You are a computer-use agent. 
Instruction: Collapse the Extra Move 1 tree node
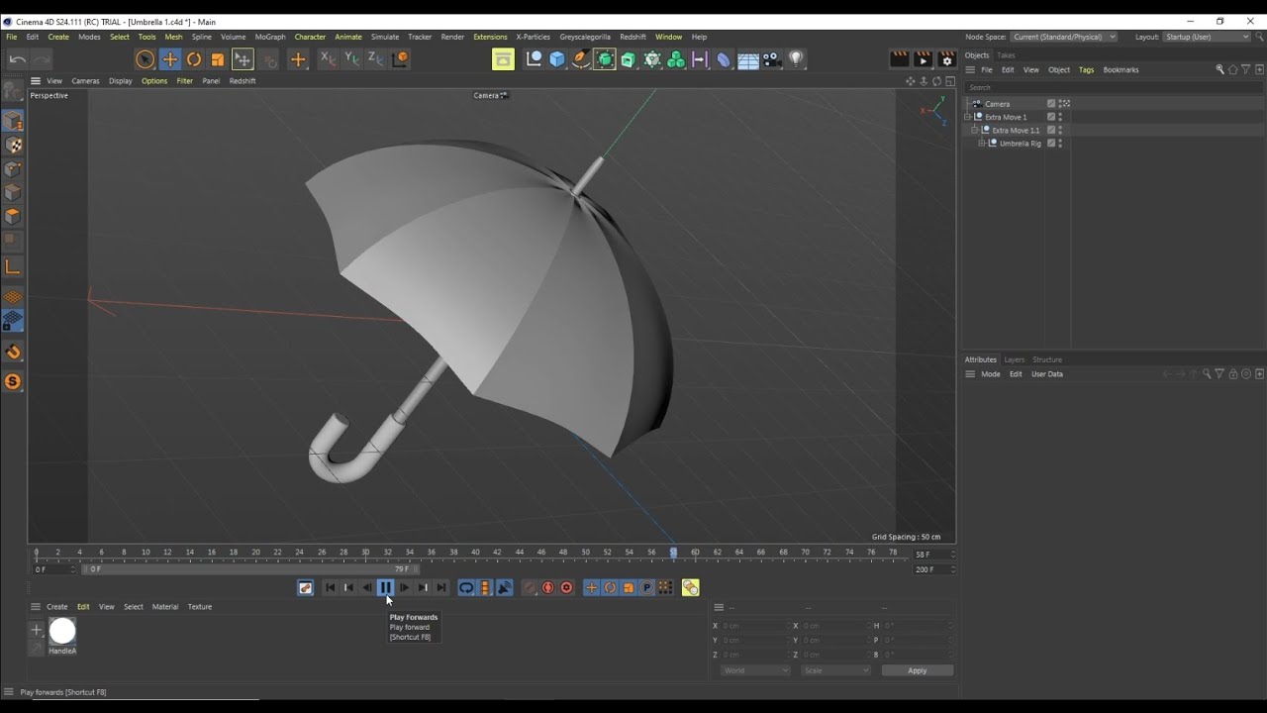tap(968, 117)
